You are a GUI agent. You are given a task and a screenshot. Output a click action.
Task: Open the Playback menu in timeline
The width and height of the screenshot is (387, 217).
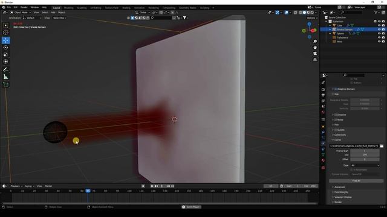tap(16, 186)
